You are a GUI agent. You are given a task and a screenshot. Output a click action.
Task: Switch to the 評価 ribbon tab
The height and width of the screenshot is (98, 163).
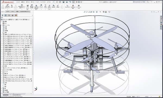point(17,11)
